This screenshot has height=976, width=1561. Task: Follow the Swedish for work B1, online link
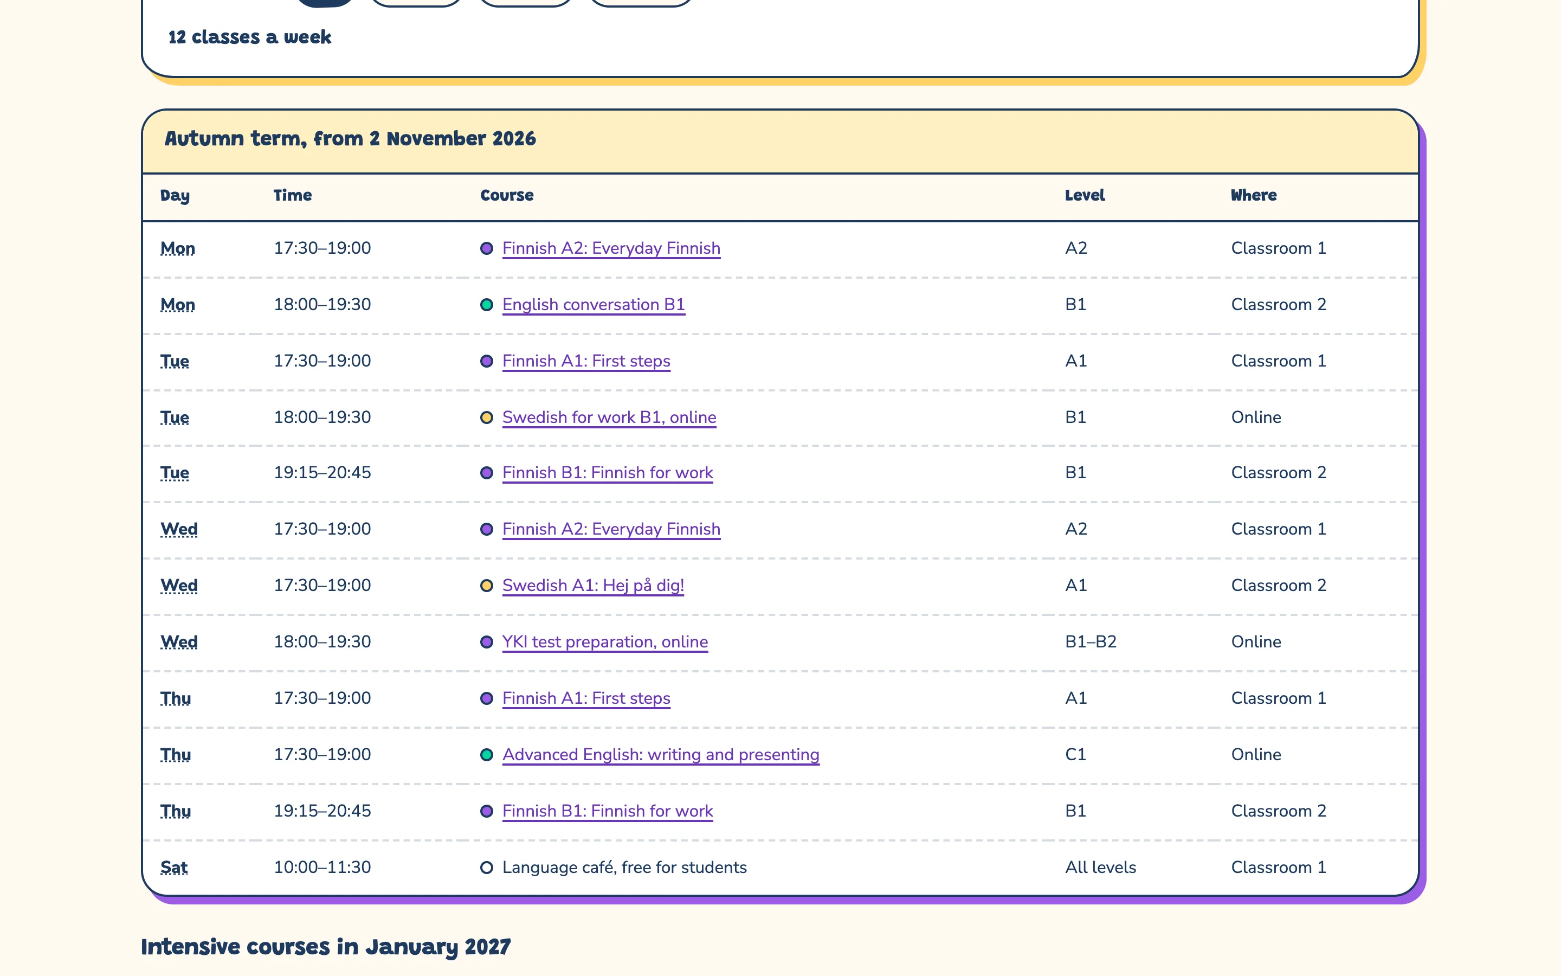pyautogui.click(x=609, y=417)
